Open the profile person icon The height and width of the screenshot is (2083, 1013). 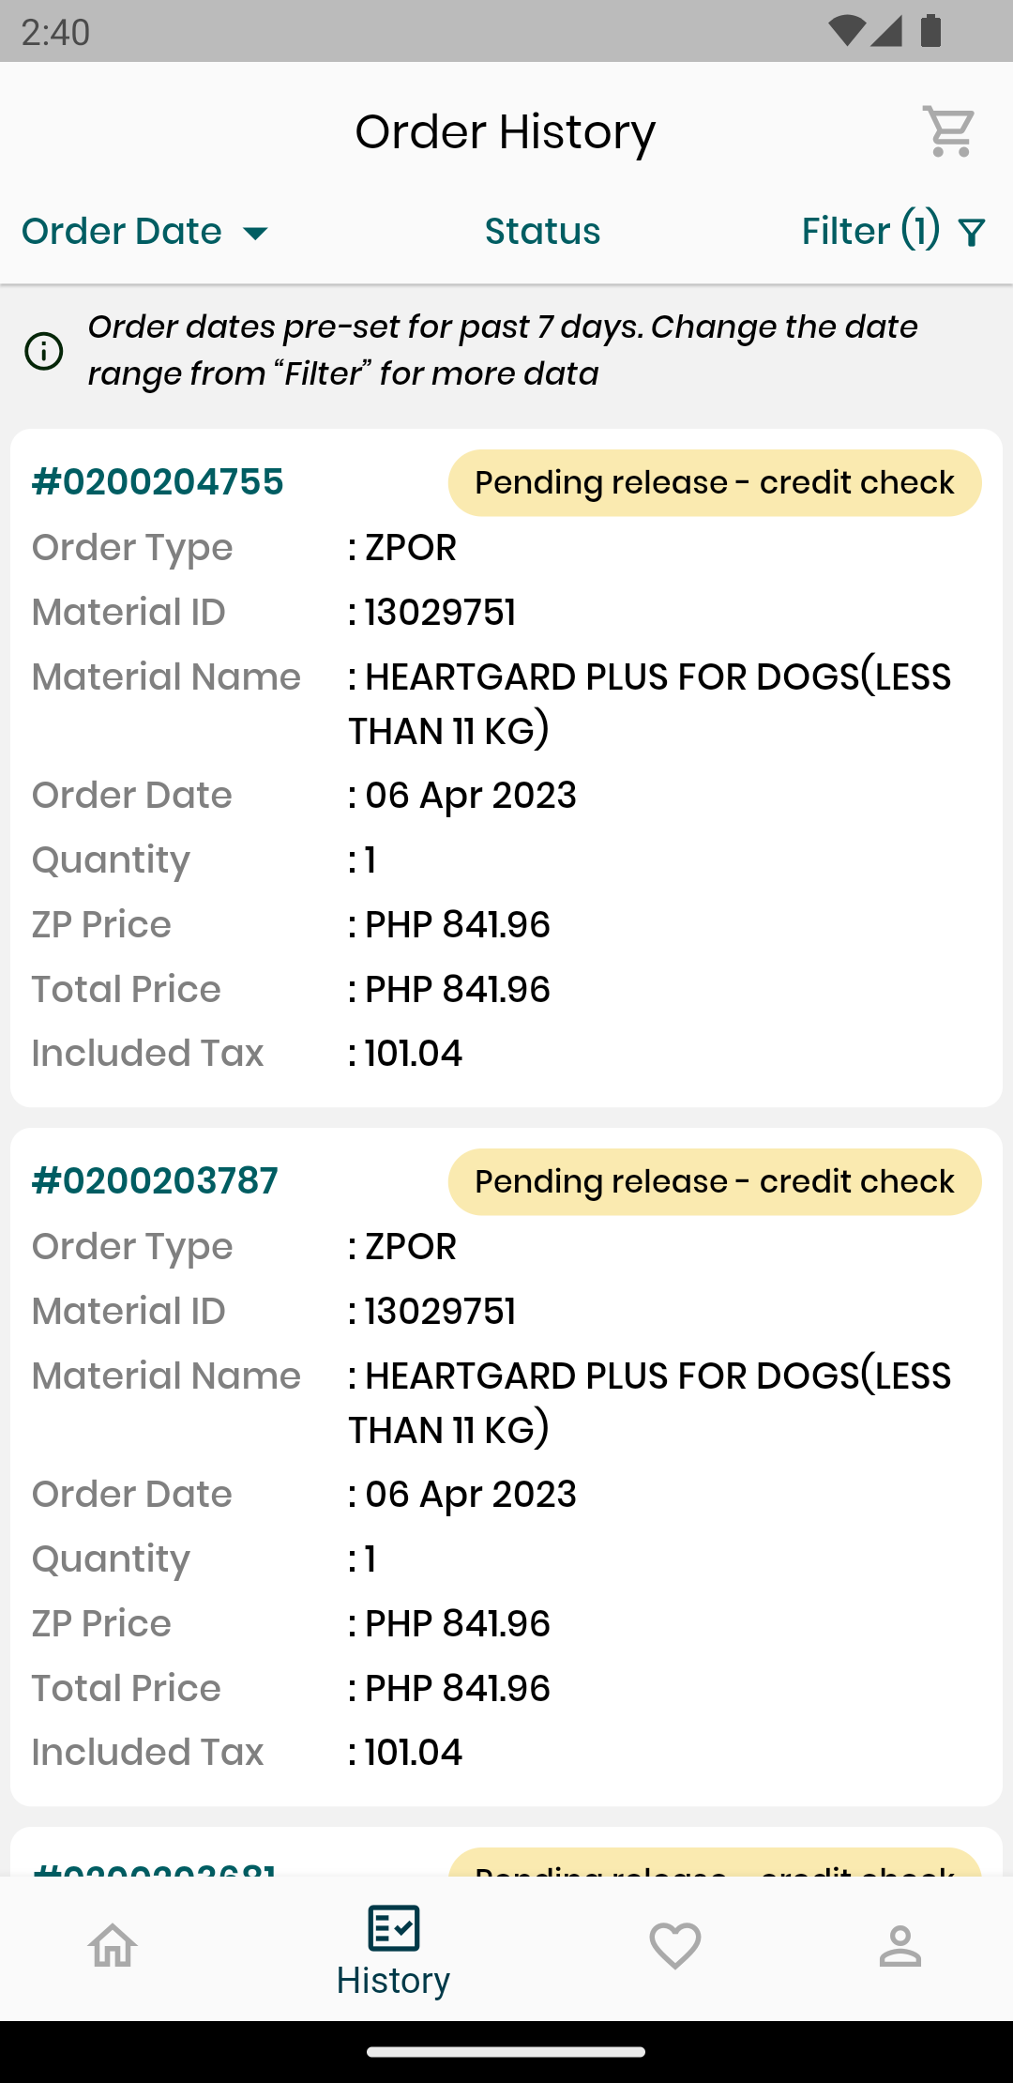tap(900, 1946)
